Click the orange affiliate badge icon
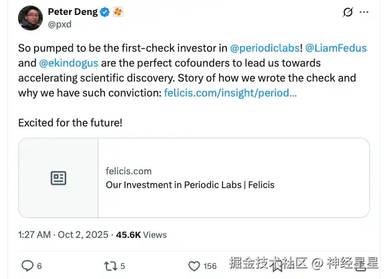Image resolution: width=388 pixels, height=279 pixels. click(x=118, y=12)
